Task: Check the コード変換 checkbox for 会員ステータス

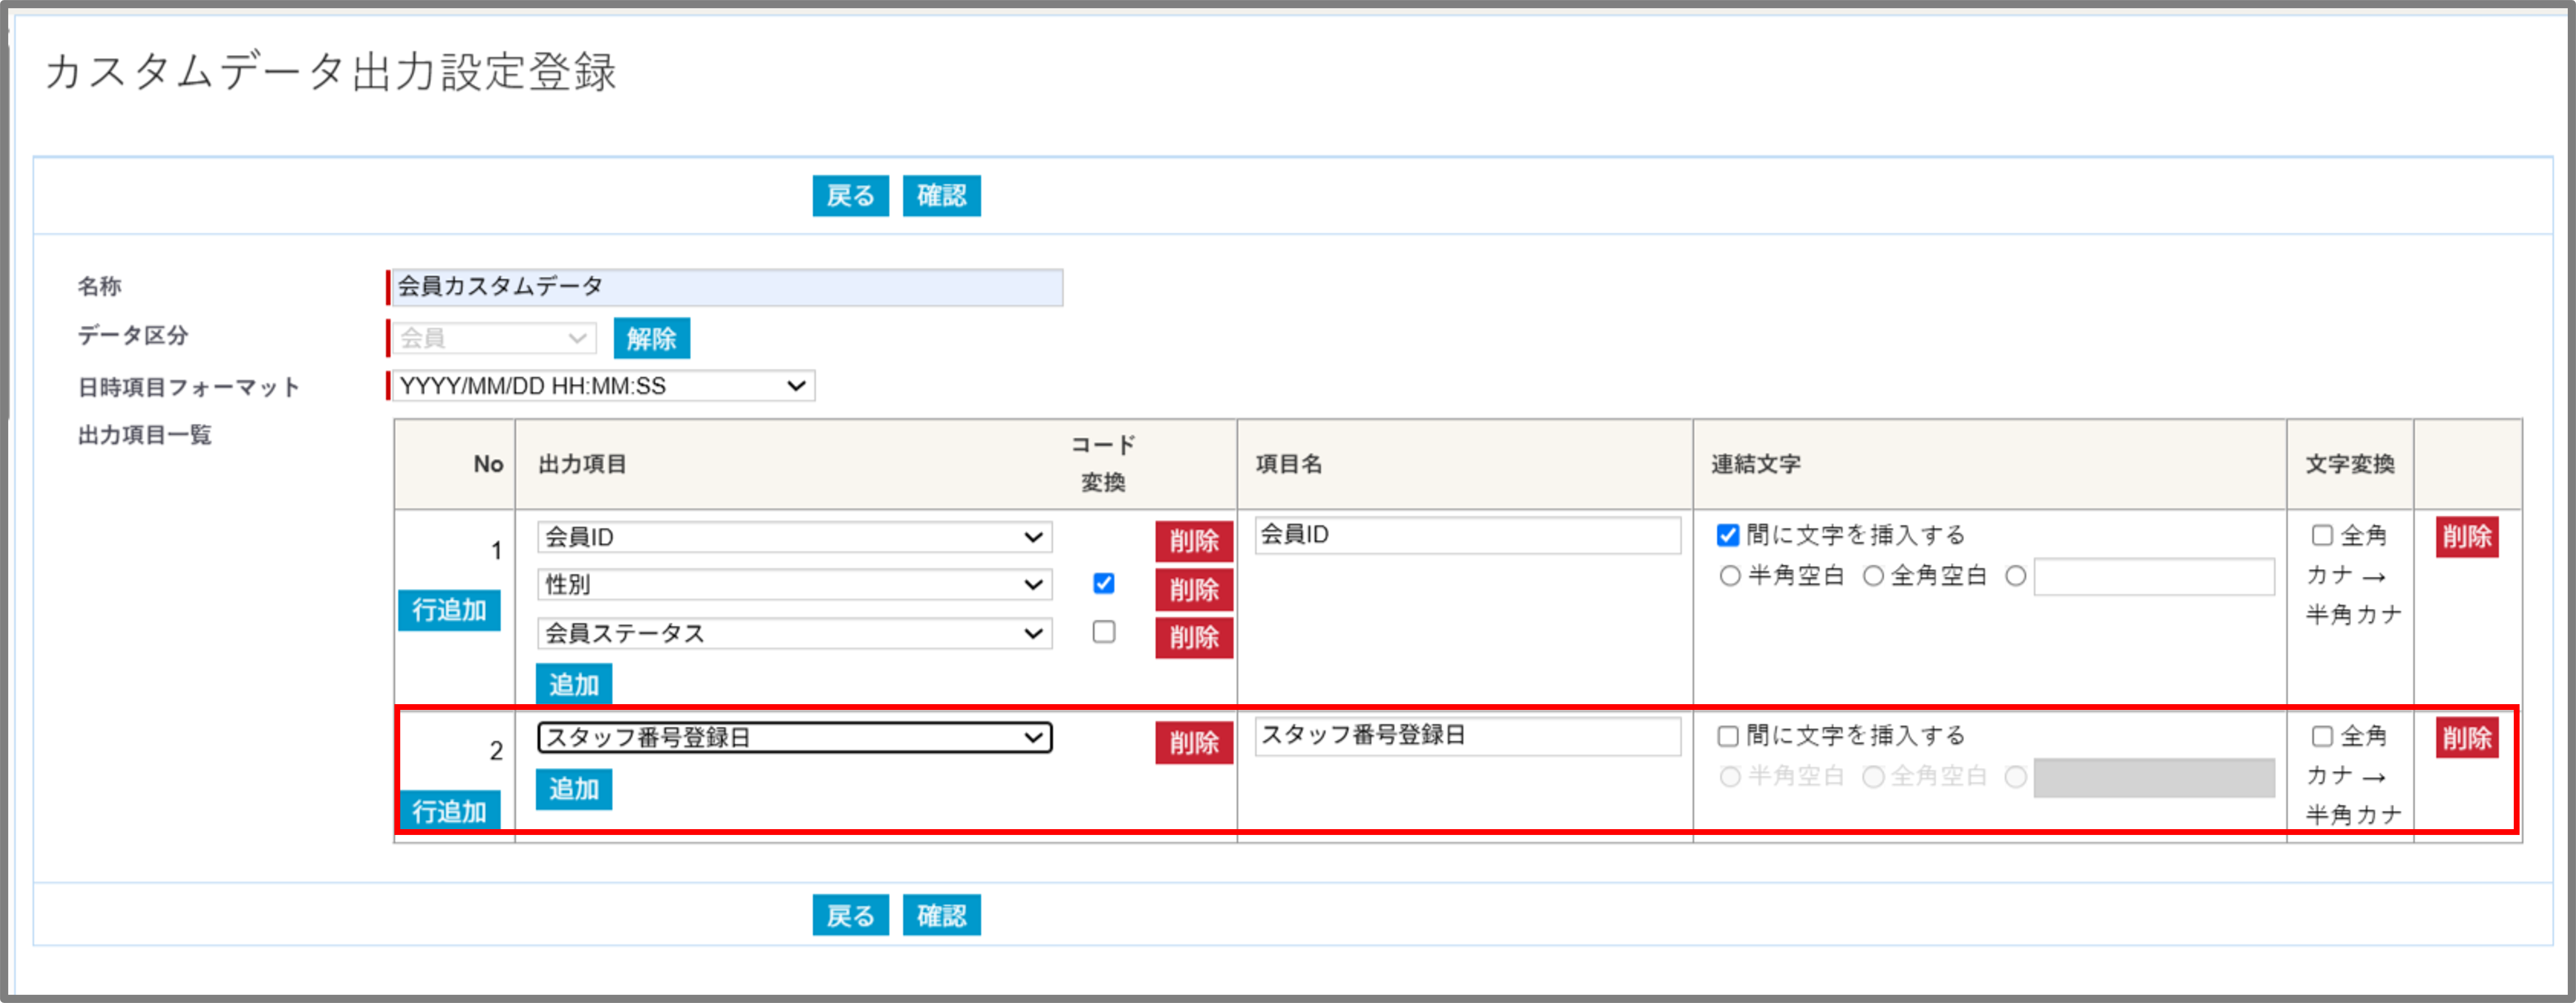Action: tap(1104, 633)
